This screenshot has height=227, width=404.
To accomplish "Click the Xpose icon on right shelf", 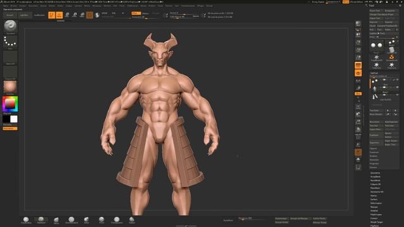I will point(358,168).
